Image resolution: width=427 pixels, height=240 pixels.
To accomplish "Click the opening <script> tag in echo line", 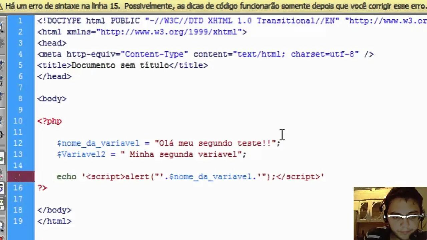I will [x=105, y=177].
